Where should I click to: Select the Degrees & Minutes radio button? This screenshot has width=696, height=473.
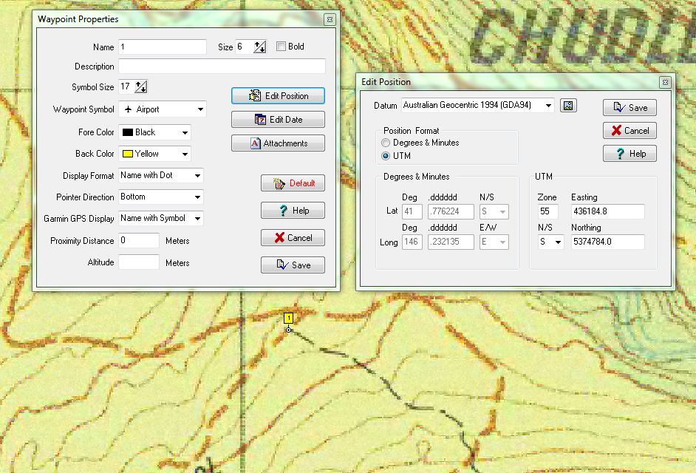385,143
